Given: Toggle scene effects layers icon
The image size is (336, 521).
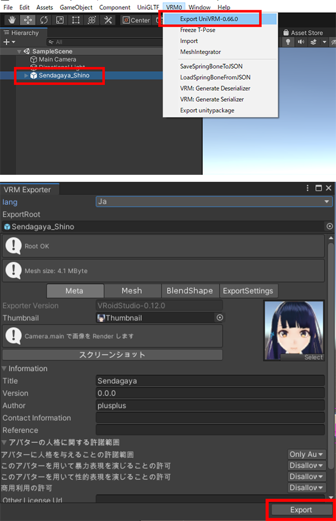Looking at the screenshot, I should pyautogui.click(x=313, y=42).
